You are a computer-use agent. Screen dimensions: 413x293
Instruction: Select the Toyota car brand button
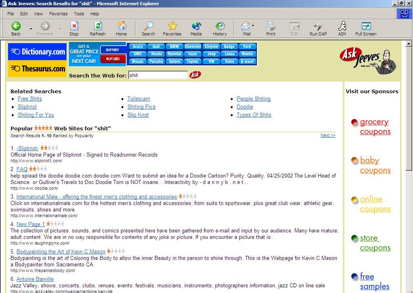tap(192, 61)
